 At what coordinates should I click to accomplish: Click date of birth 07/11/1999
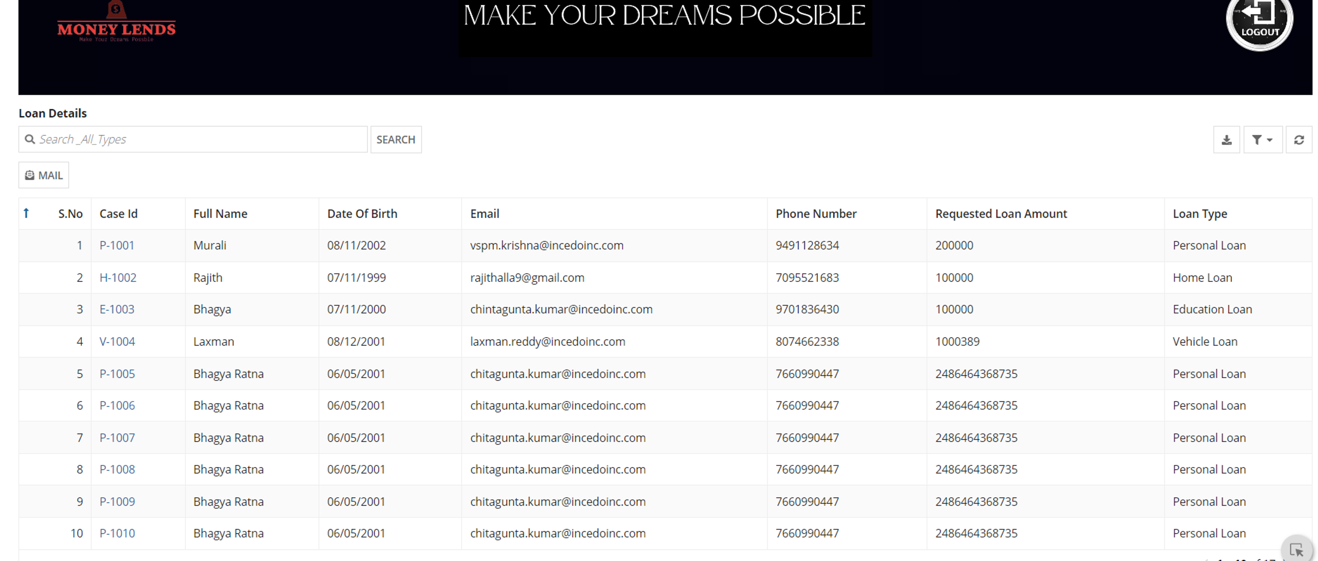(x=357, y=278)
